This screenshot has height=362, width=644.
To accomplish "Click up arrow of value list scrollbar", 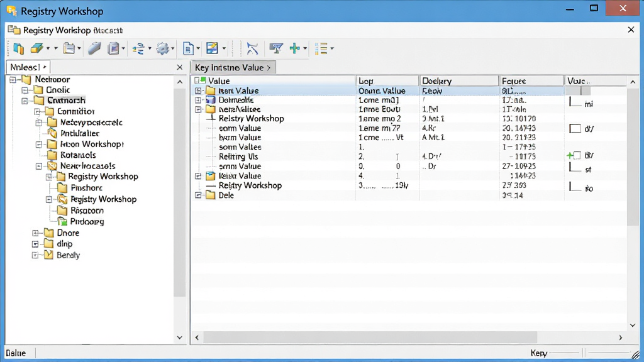I will (x=633, y=82).
